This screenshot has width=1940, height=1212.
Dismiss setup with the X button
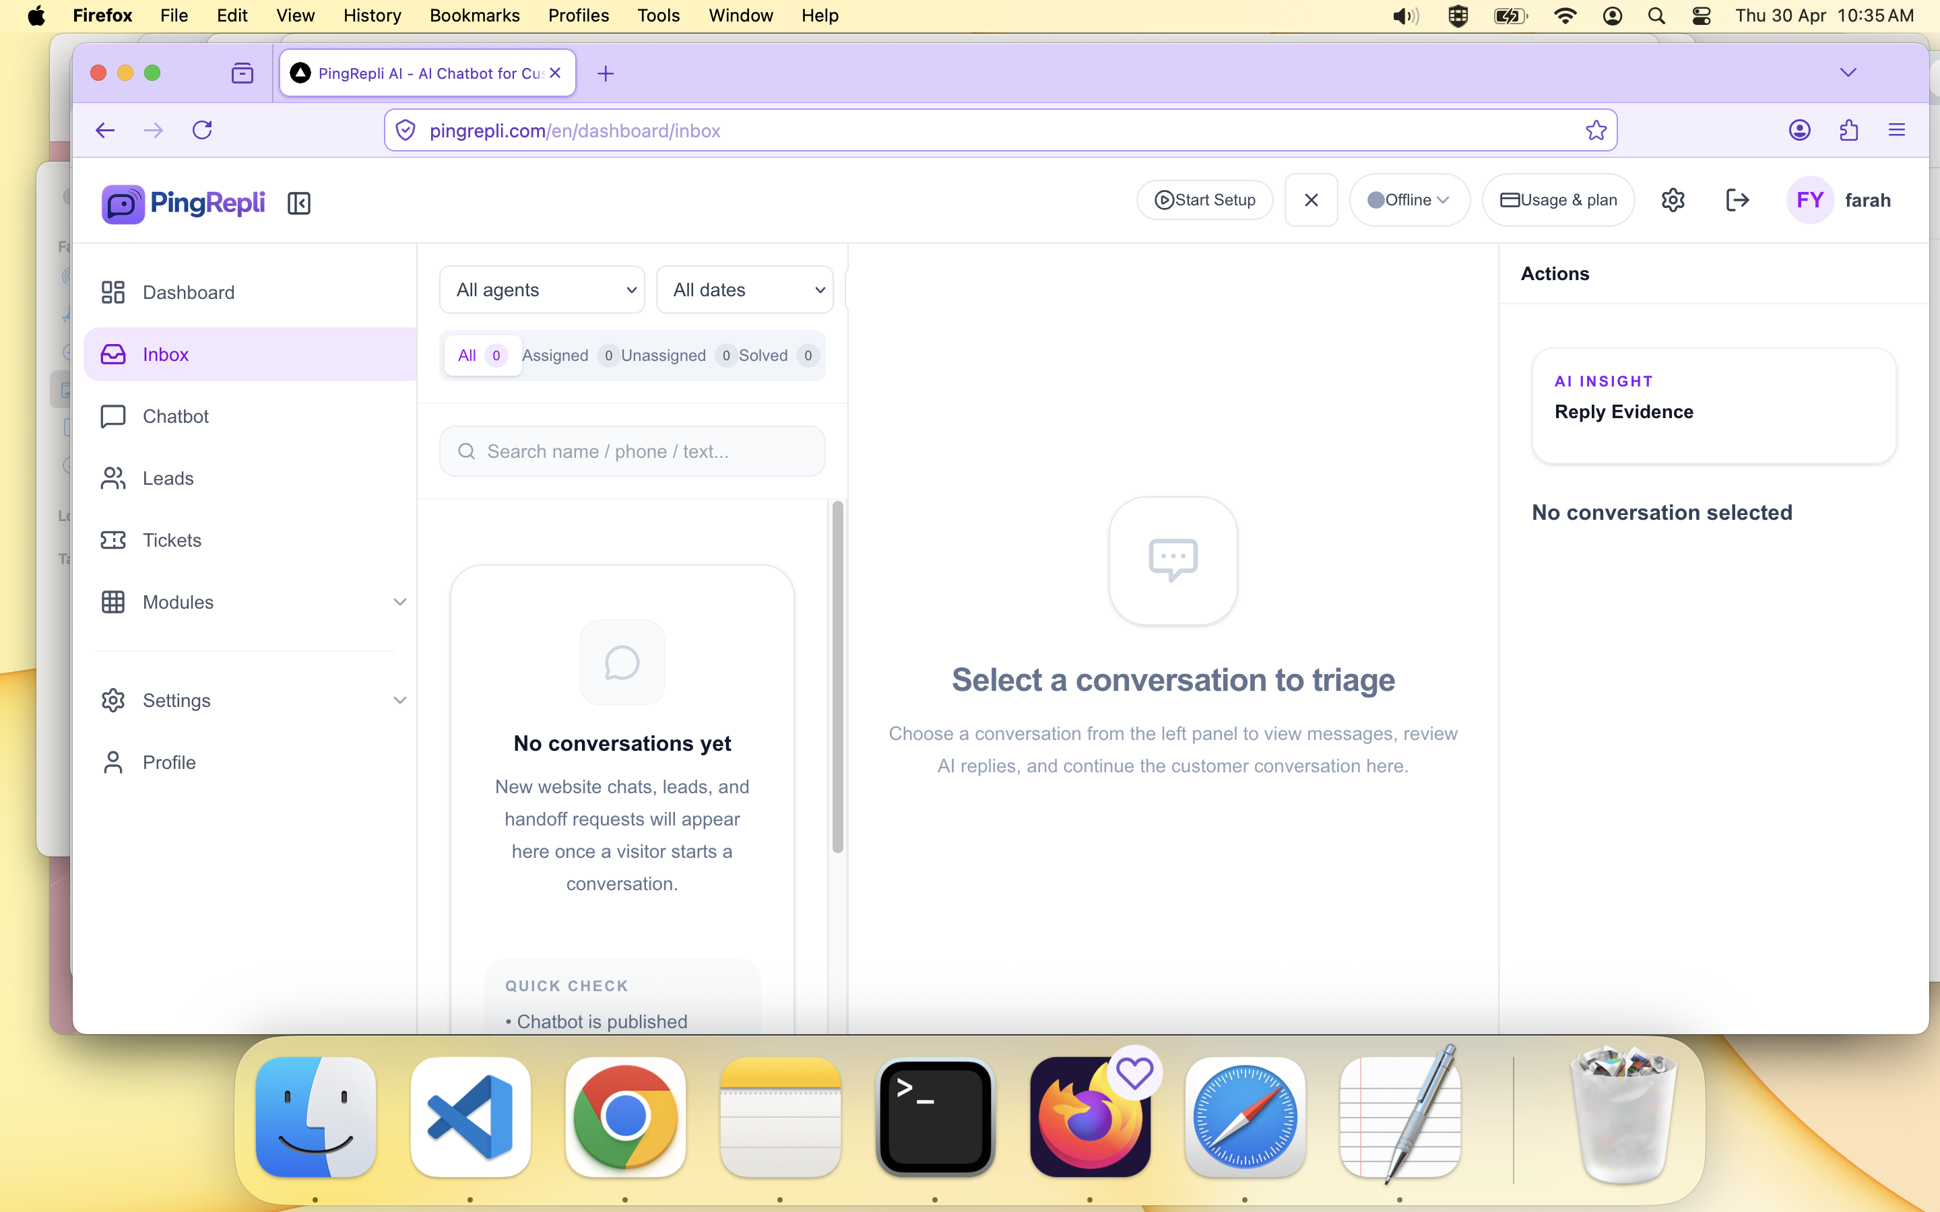point(1312,199)
